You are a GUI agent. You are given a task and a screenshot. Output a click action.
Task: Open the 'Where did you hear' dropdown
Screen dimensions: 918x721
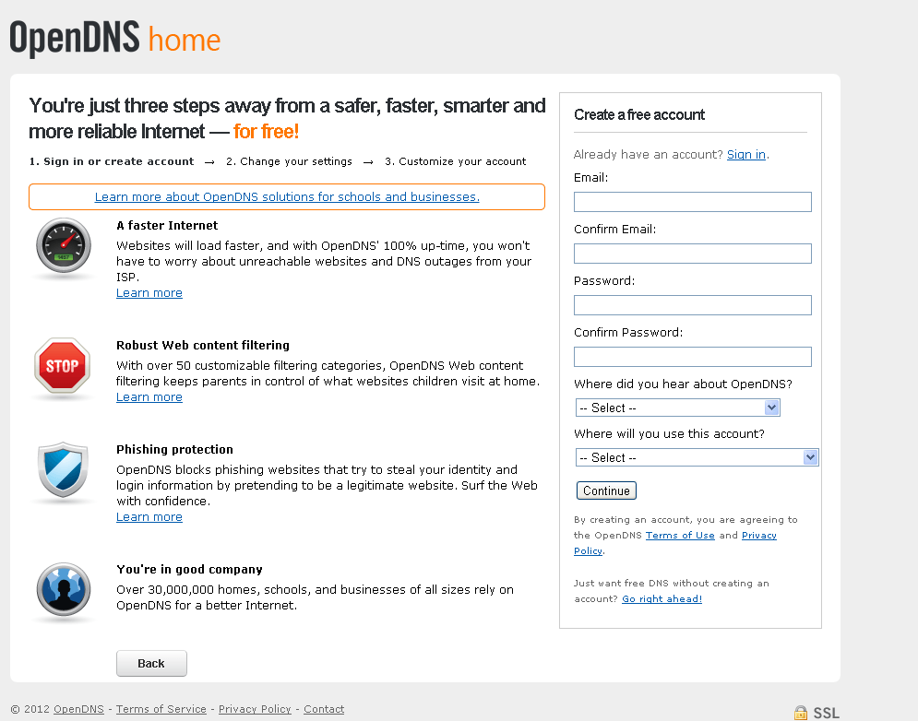click(678, 408)
